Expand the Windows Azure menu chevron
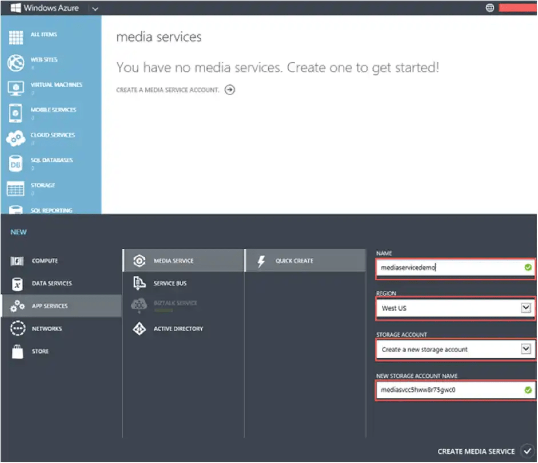Image resolution: width=538 pixels, height=463 pixels. 95,8
